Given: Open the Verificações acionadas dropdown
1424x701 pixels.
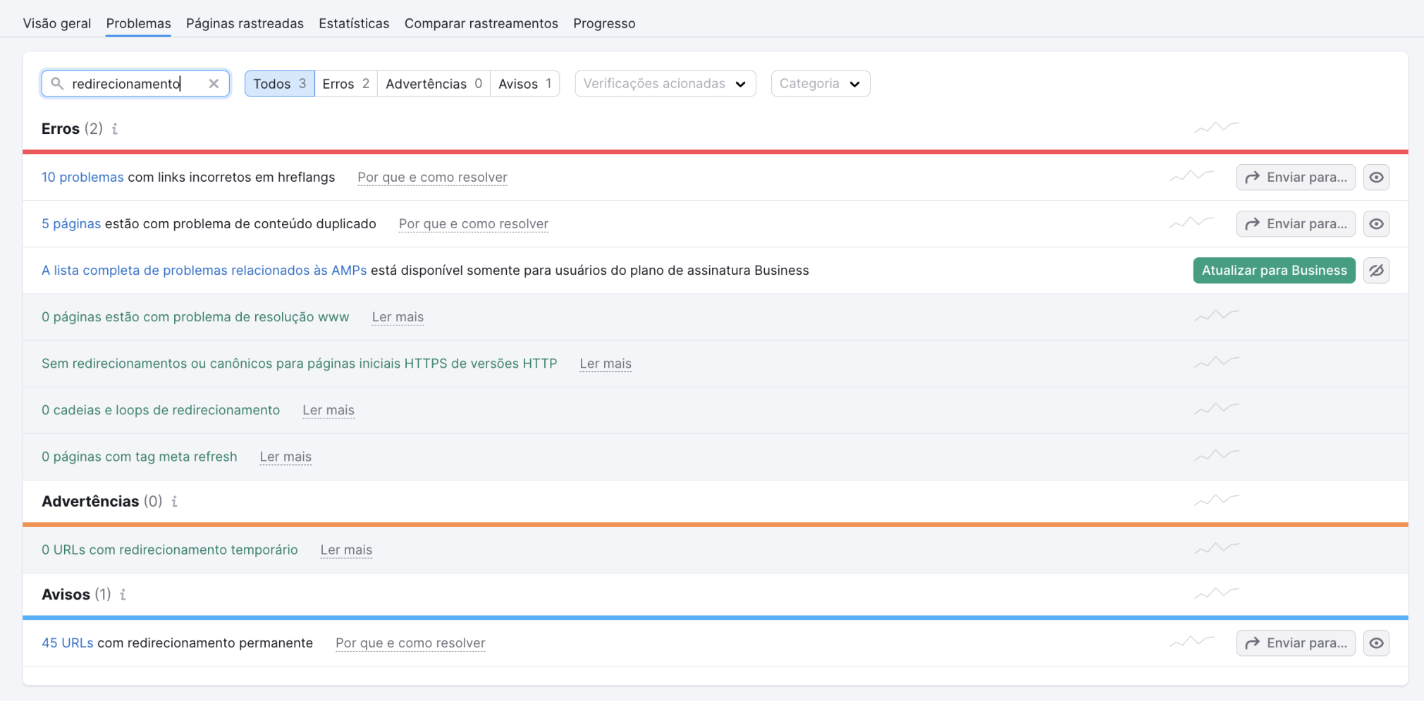Looking at the screenshot, I should (x=665, y=84).
